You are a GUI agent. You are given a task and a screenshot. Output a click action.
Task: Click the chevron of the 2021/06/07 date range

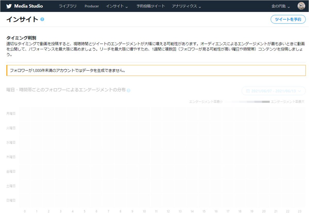[299, 91]
